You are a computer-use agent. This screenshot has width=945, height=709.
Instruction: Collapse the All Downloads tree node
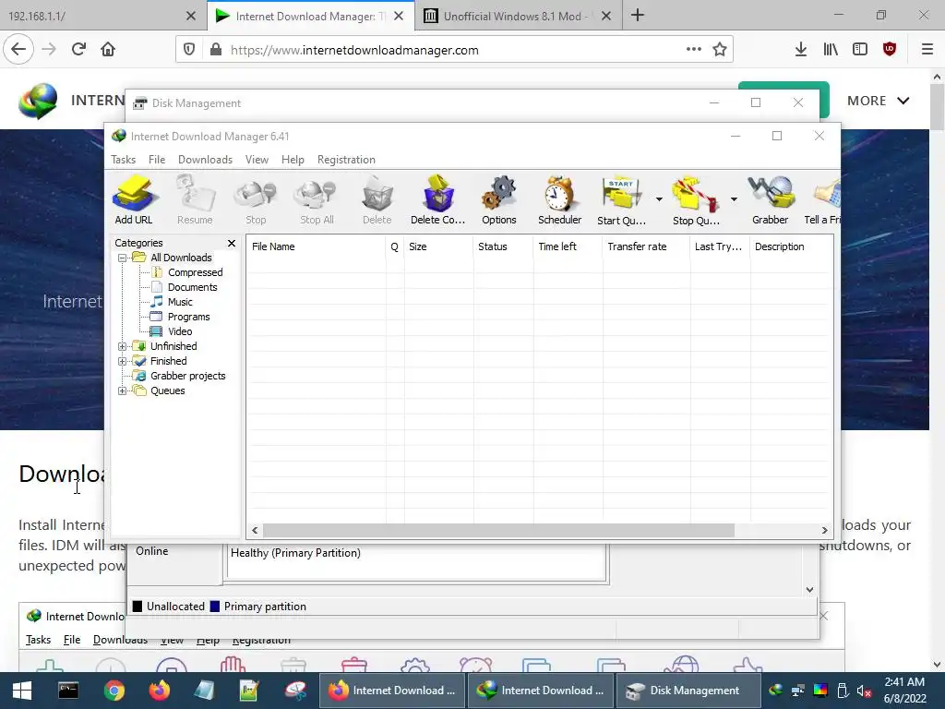click(x=123, y=258)
